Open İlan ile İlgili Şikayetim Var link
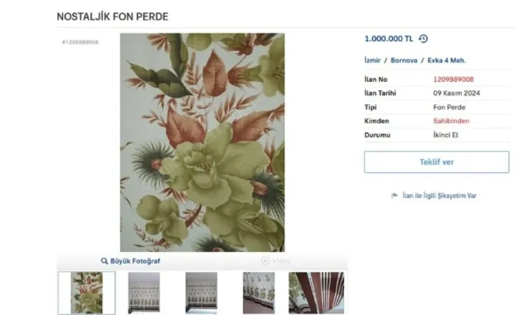524x315 pixels. tap(439, 196)
